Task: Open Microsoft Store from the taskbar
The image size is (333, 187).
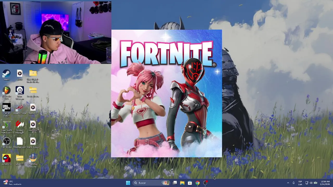Action: tap(190, 183)
